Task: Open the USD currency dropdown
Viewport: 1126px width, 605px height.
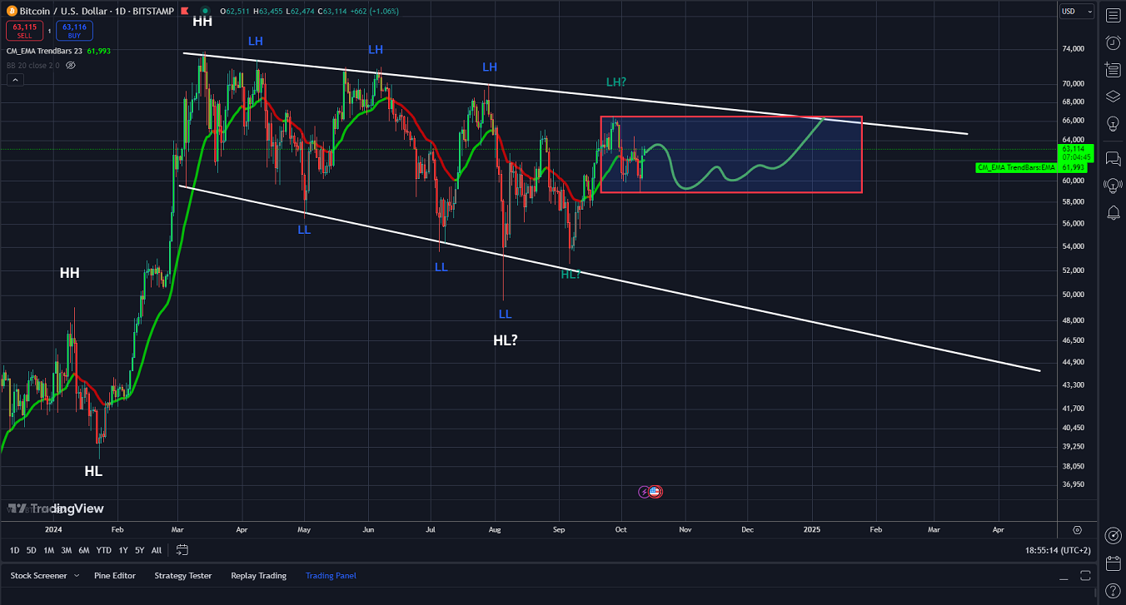Action: pyautogui.click(x=1075, y=12)
